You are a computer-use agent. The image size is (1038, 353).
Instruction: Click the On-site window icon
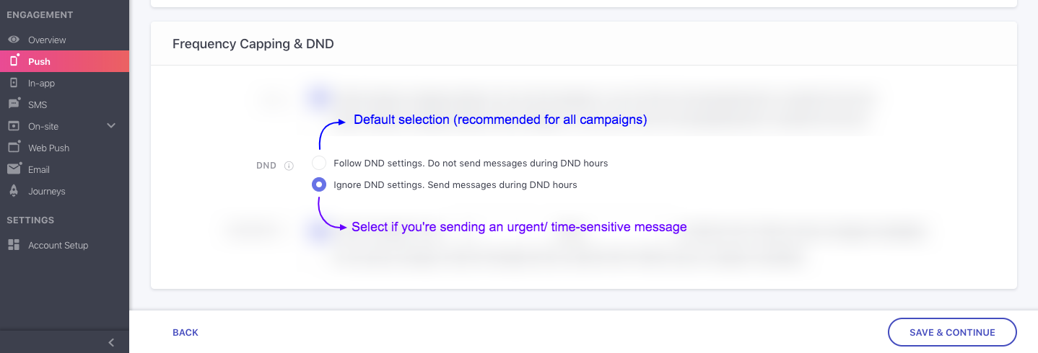point(14,126)
